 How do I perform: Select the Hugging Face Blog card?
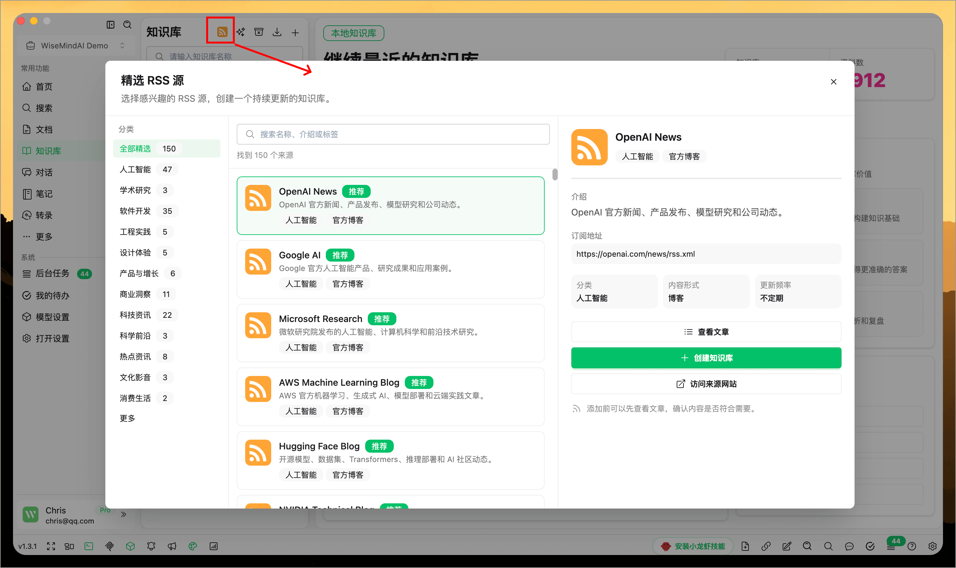pos(390,460)
